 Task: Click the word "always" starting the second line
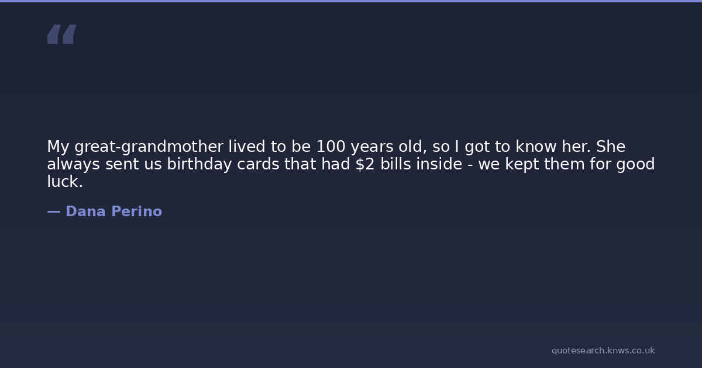(74, 164)
